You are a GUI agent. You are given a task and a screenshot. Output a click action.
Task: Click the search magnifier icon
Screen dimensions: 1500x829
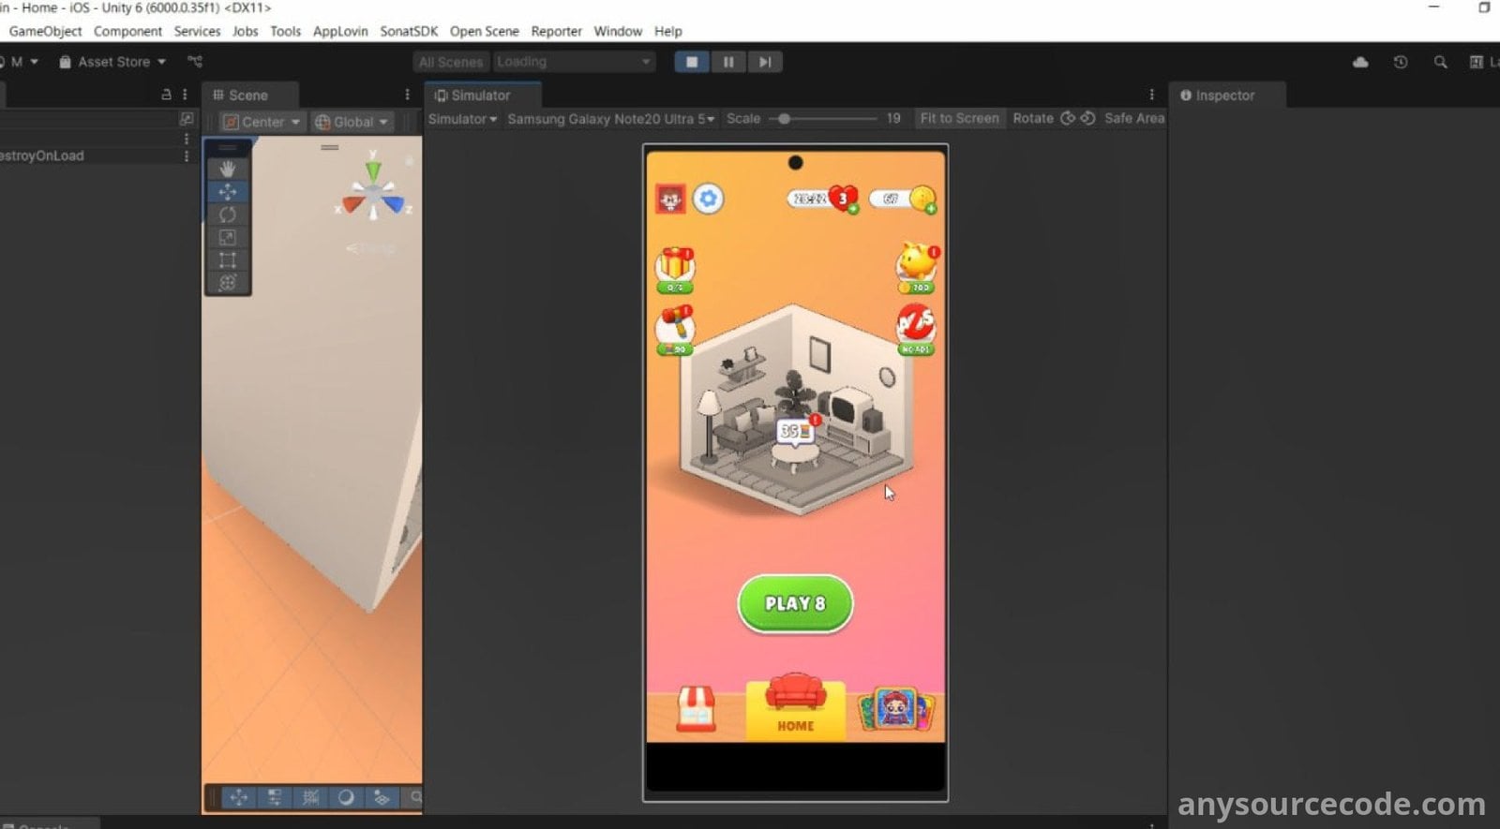1440,62
